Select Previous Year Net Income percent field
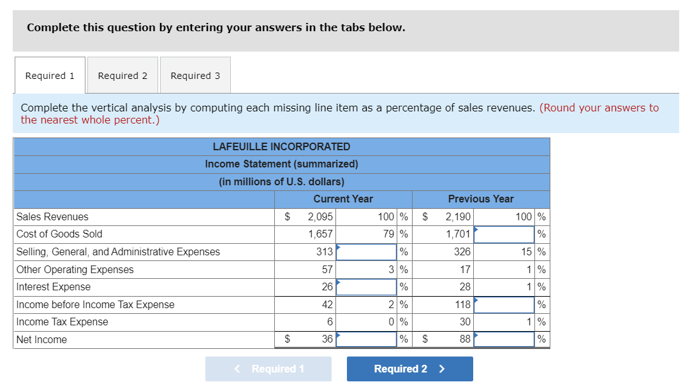The height and width of the screenshot is (389, 683). [504, 339]
